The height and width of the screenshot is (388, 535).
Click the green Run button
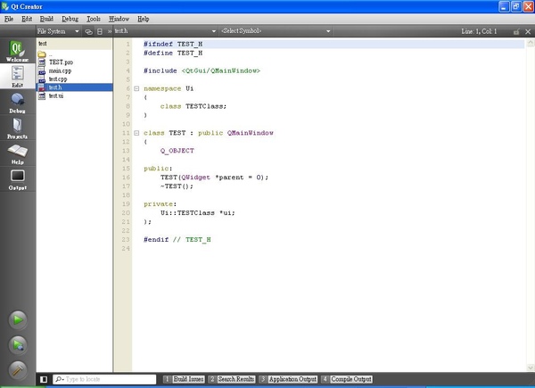coord(17,319)
